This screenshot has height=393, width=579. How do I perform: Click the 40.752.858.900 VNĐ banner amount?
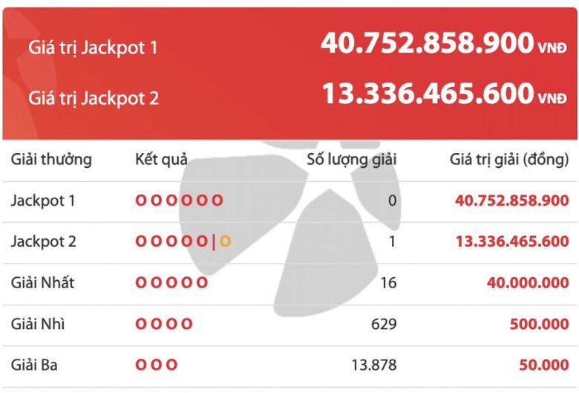(x=444, y=44)
